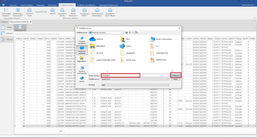The height and width of the screenshot is (138, 257).
Task: Create new folder via dialog toolbar icon
Action: (x=133, y=33)
